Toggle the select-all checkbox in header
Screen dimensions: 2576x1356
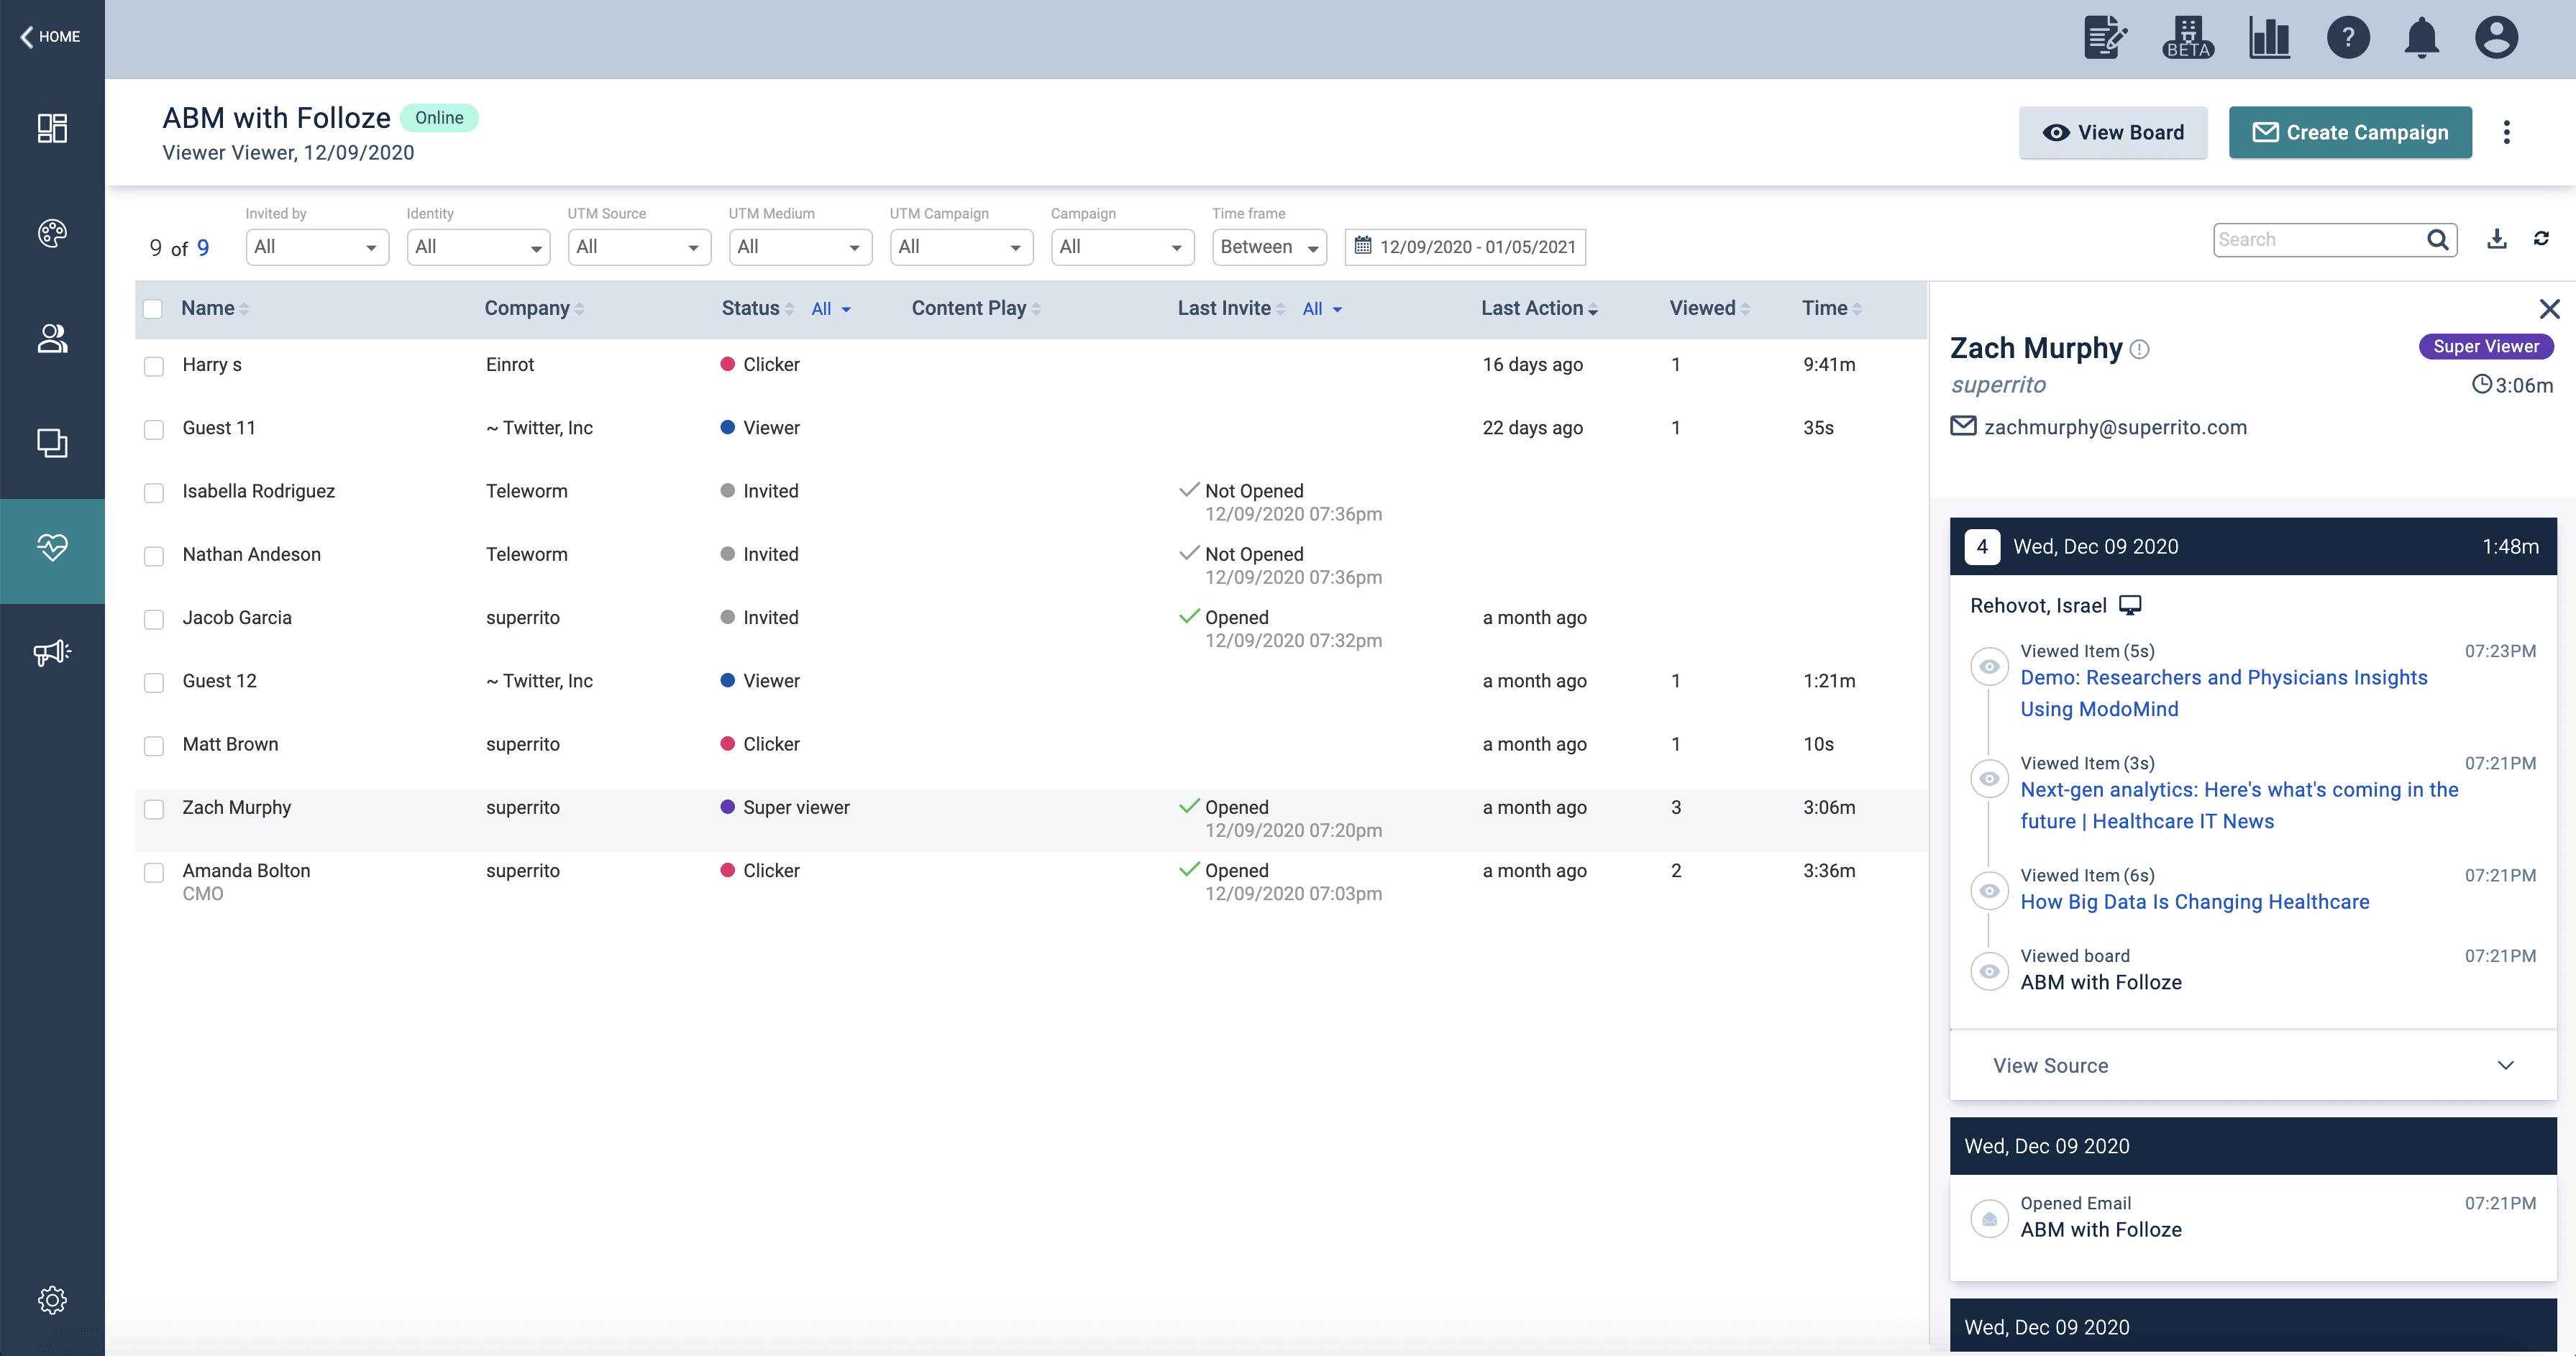point(153,309)
